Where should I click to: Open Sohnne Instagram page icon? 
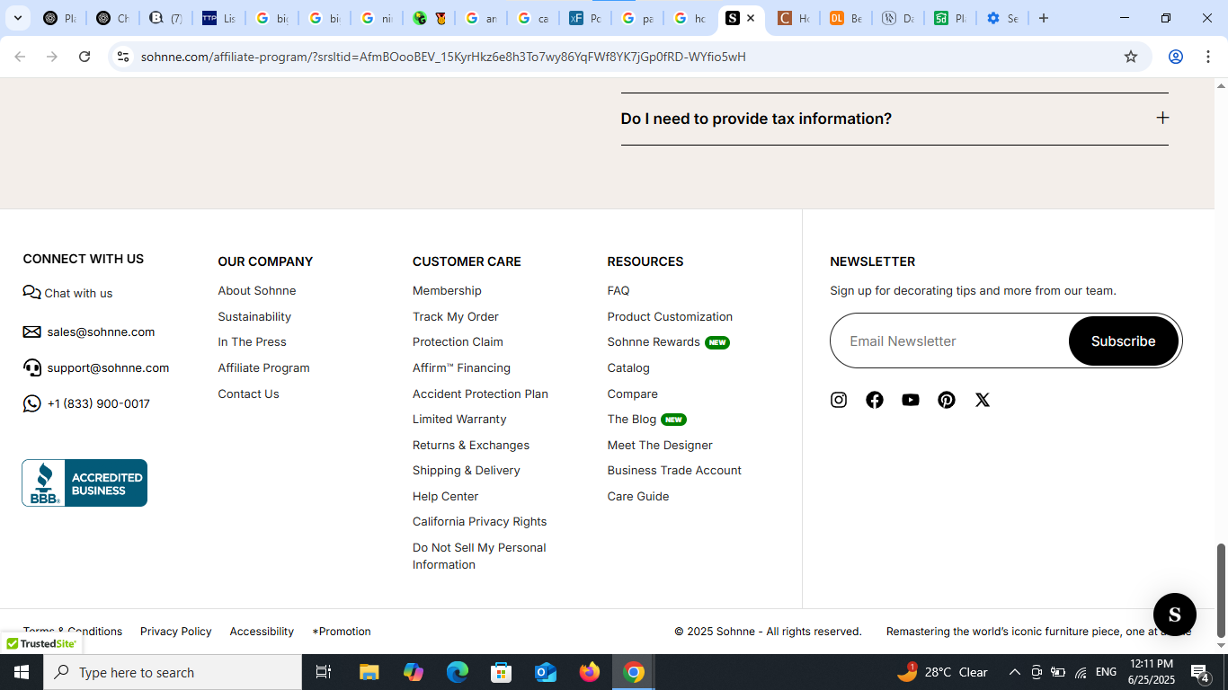pyautogui.click(x=839, y=400)
